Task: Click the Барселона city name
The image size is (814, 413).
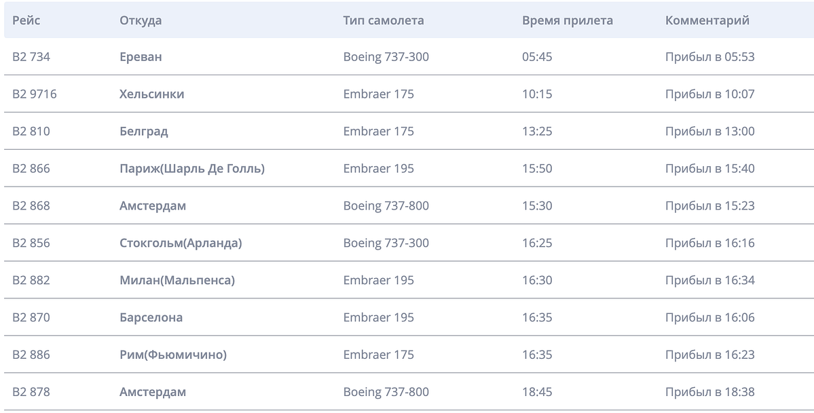Action: [151, 317]
